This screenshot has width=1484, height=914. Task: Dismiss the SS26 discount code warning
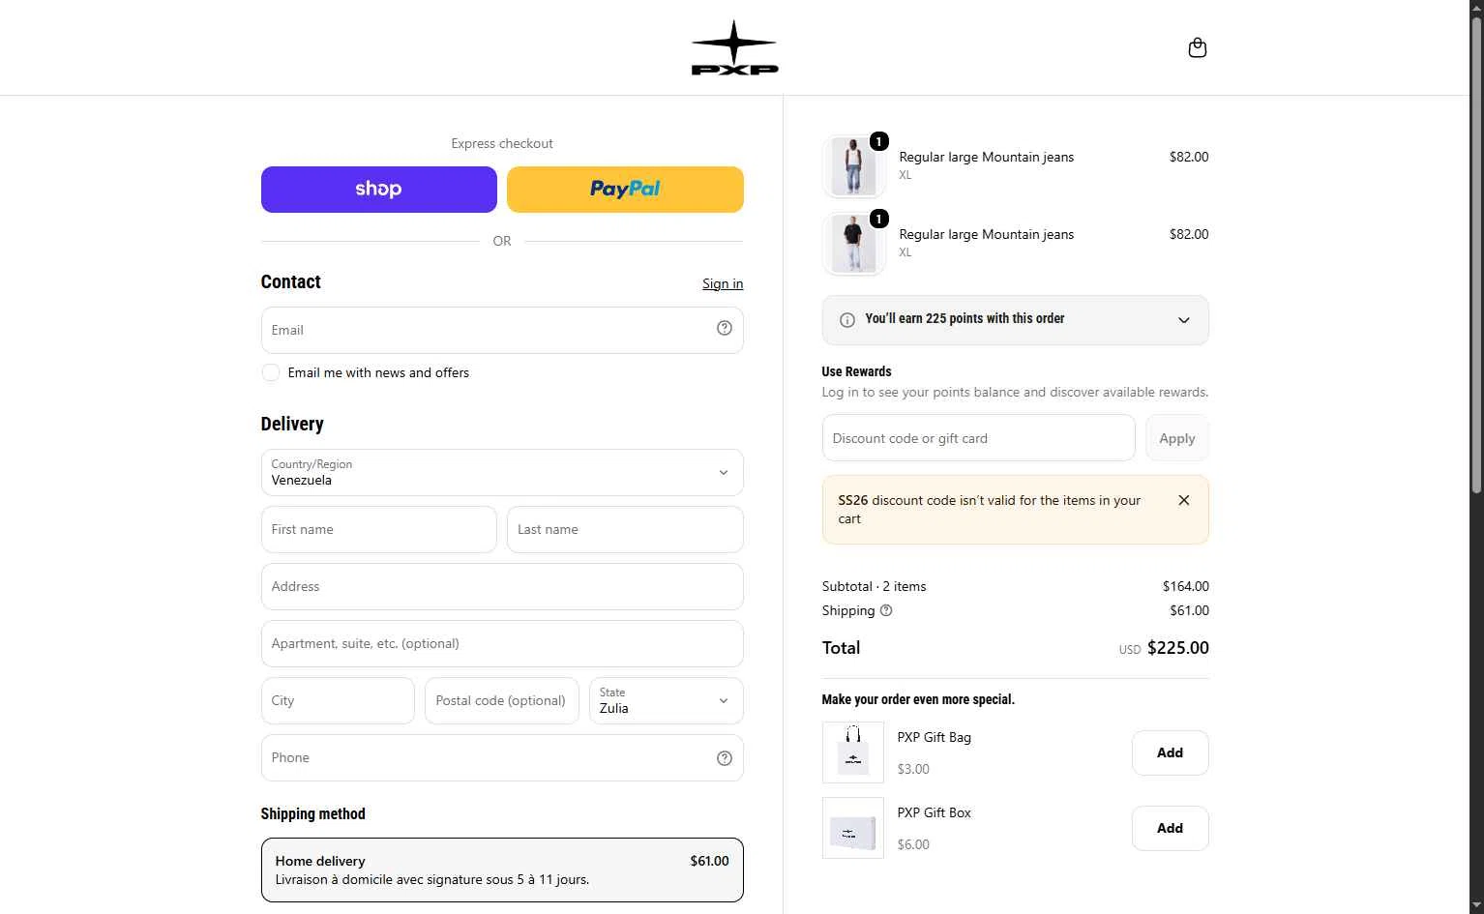(x=1183, y=500)
